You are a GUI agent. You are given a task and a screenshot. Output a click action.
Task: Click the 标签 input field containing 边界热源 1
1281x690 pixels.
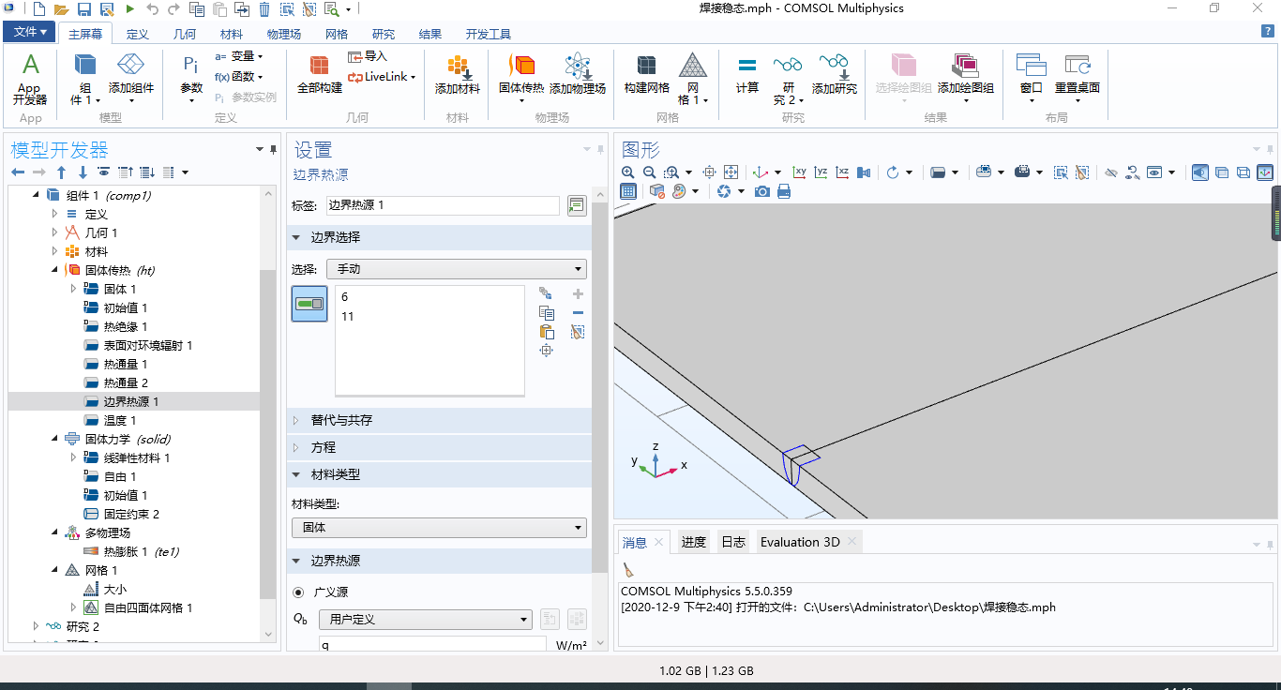click(443, 205)
